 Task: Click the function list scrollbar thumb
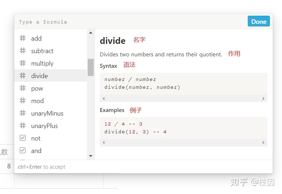click(91, 67)
